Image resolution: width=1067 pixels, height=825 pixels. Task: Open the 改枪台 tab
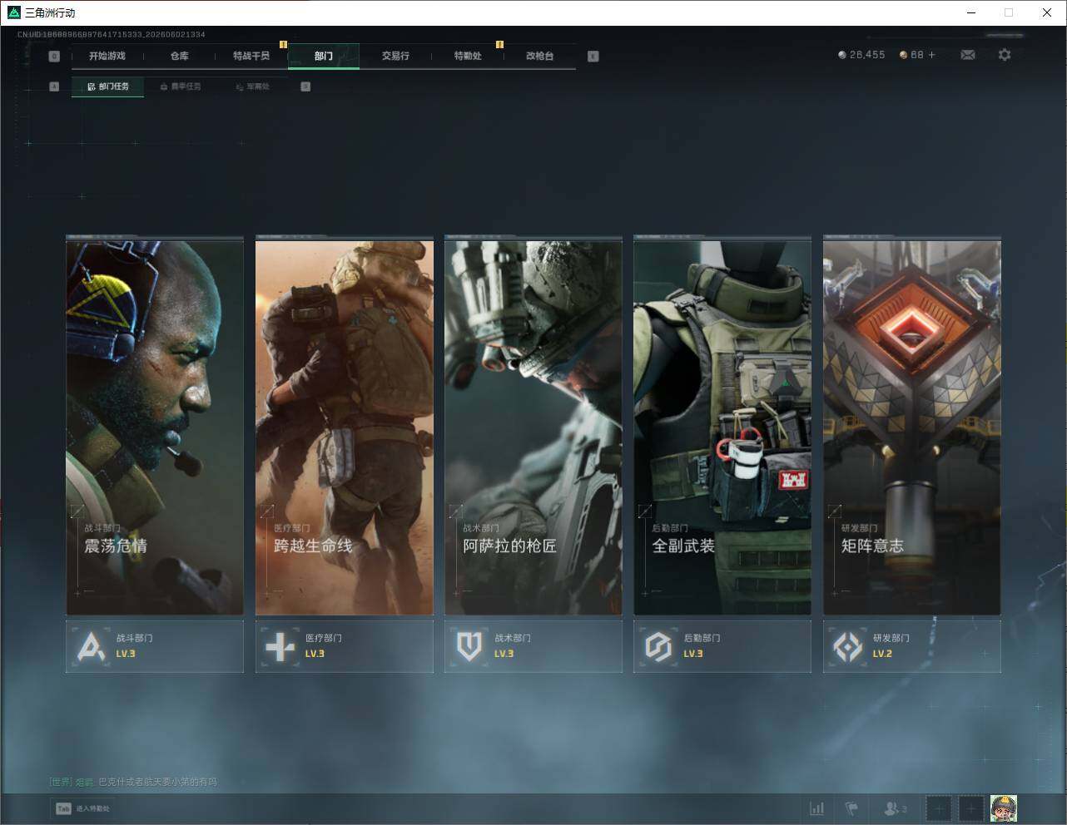tap(539, 56)
